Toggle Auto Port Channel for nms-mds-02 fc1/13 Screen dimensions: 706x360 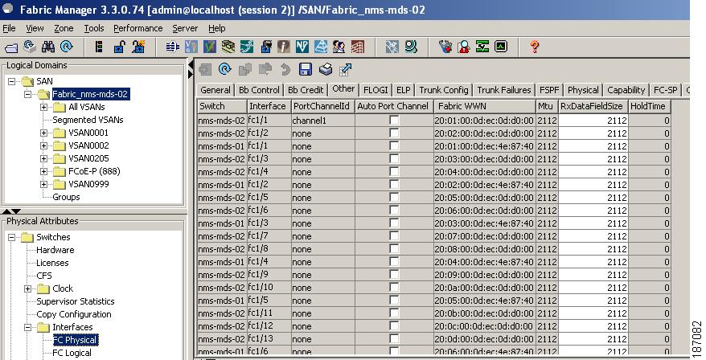395,339
